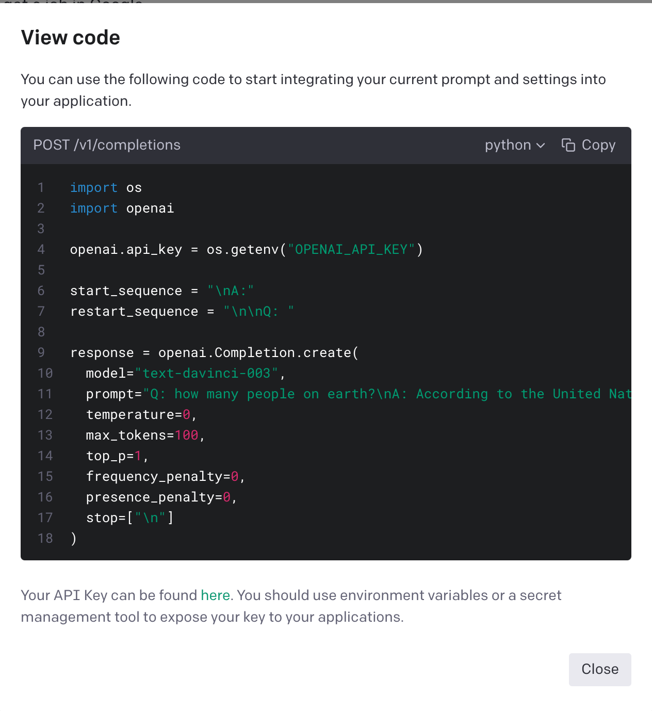Click the POST /v1/completions endpoint label
Image resolution: width=652 pixels, height=711 pixels.
click(107, 145)
